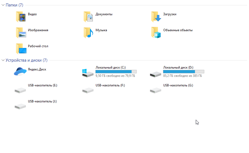Select the Локальный диск (C:) drive icon
This screenshot has height=153, width=249.
(88, 73)
